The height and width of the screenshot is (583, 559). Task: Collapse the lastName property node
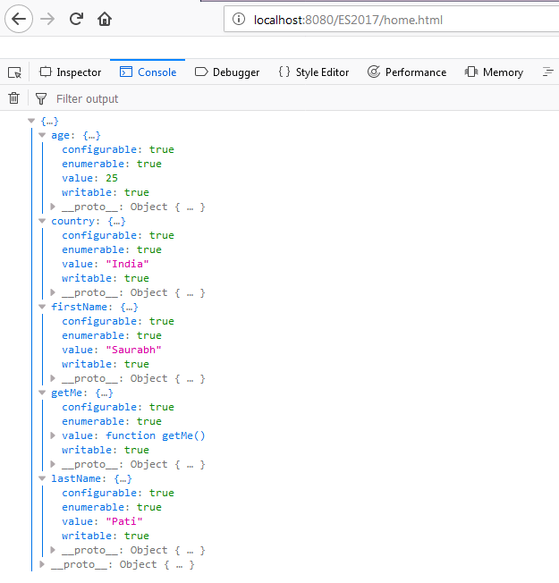pos(42,478)
